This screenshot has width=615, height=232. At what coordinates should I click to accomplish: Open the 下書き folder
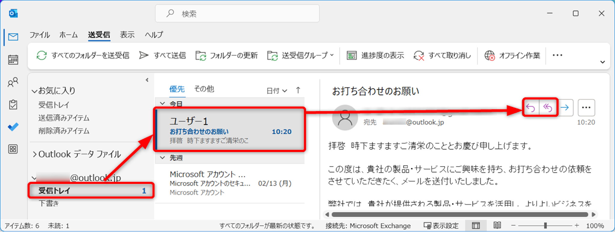(49, 204)
